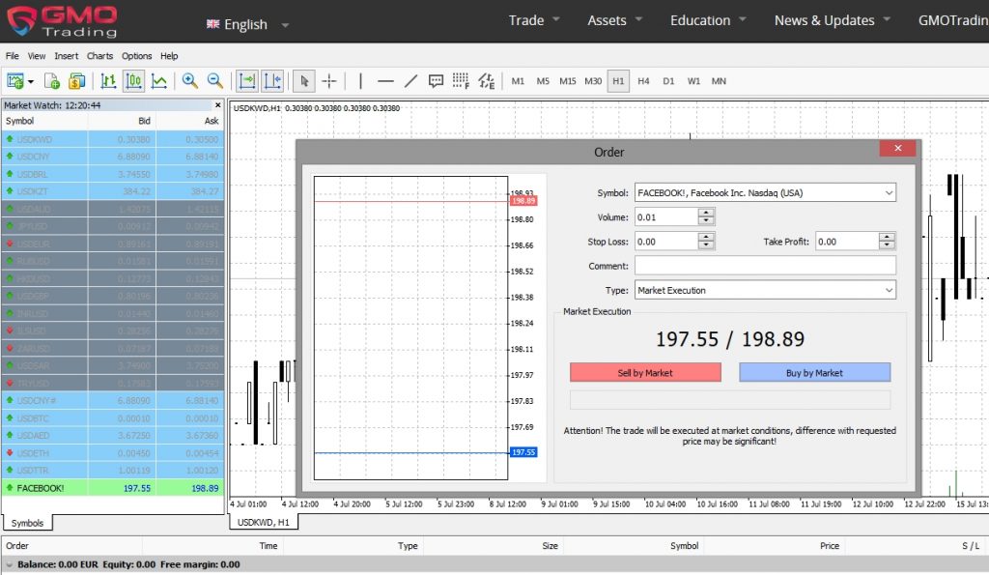Click the new document with plus icon
The height and width of the screenshot is (575, 989).
pos(52,81)
